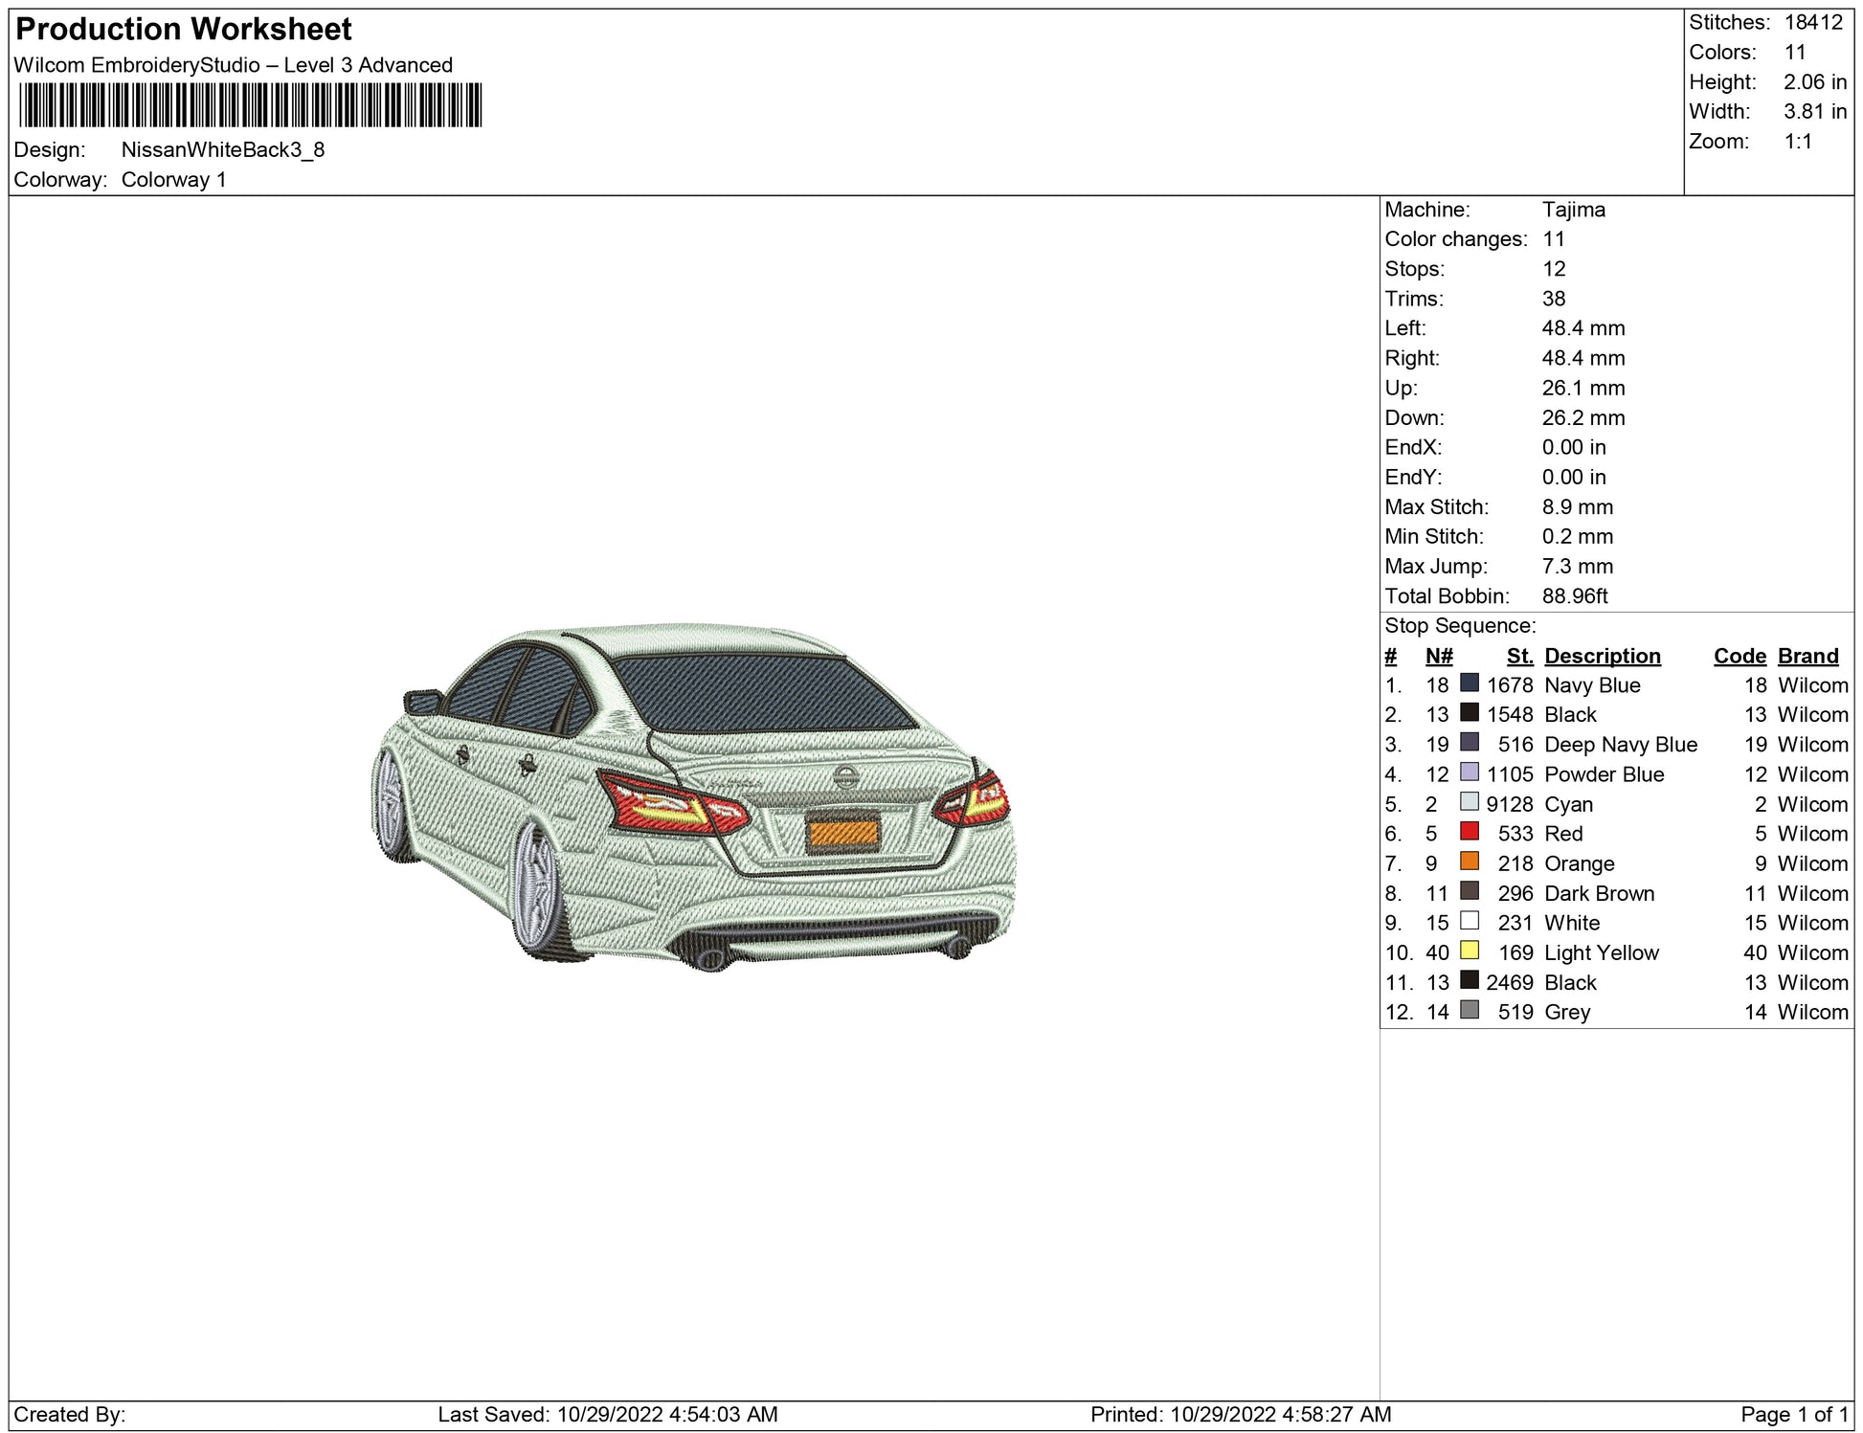Screen dimensions: 1863x1433
Task: Click the barcode under the title
Action: click(250, 105)
